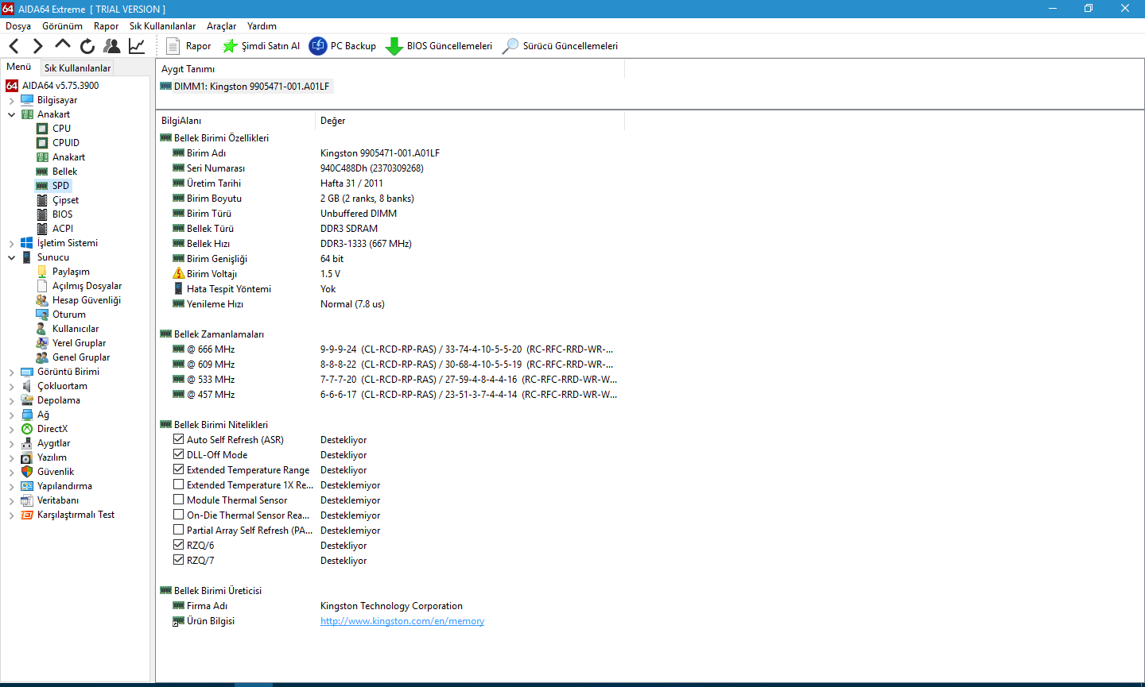
Task: Click the Yapılandırma icon
Action: pyautogui.click(x=27, y=486)
